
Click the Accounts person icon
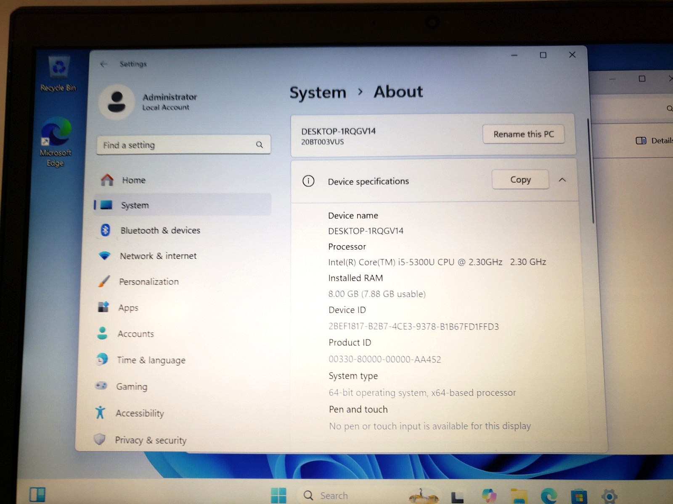tap(102, 333)
